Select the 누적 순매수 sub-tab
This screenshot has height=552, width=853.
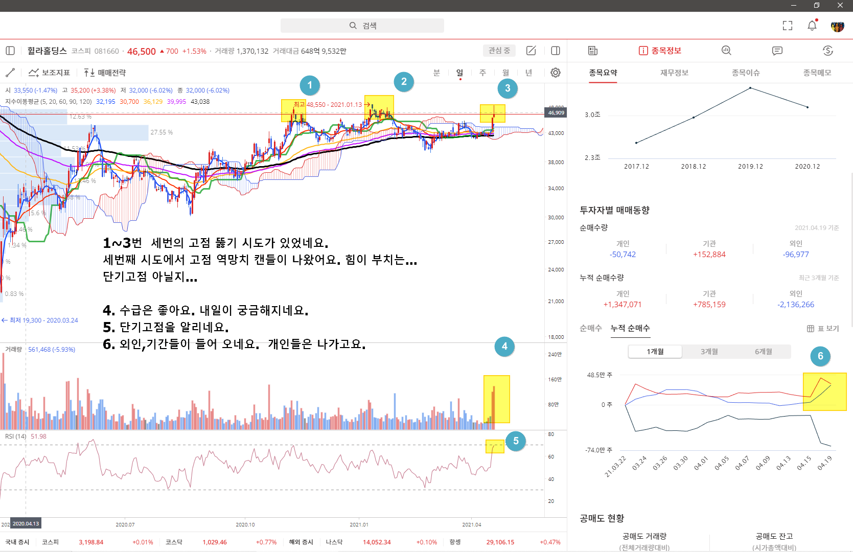coord(630,328)
